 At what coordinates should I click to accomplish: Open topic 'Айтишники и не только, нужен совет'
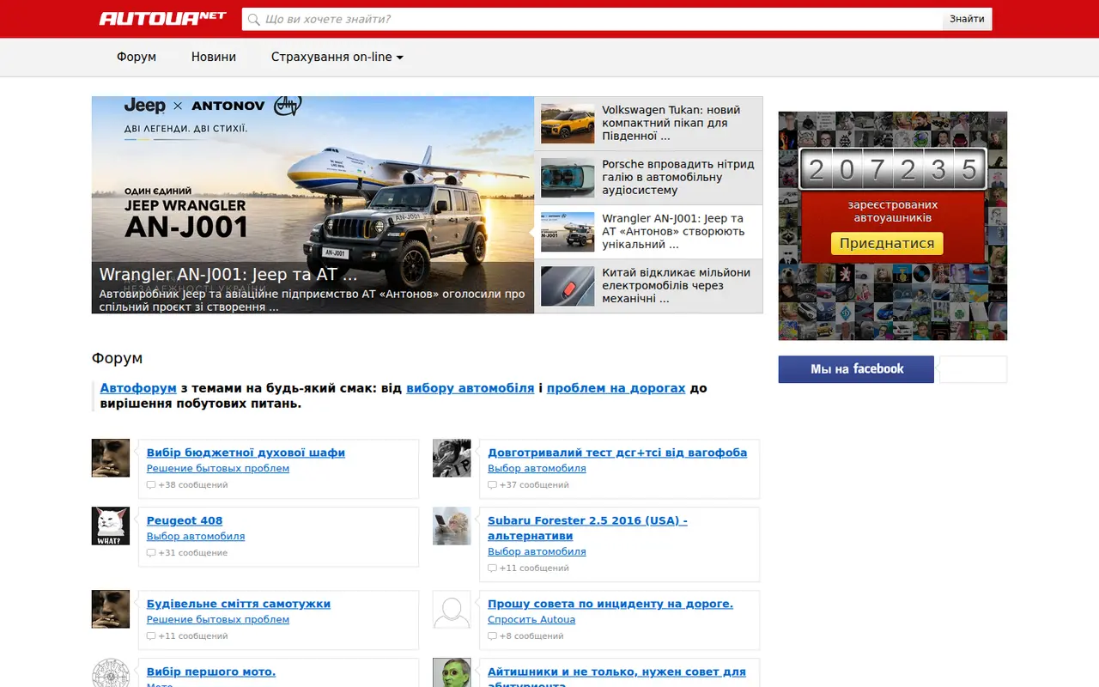click(x=616, y=672)
